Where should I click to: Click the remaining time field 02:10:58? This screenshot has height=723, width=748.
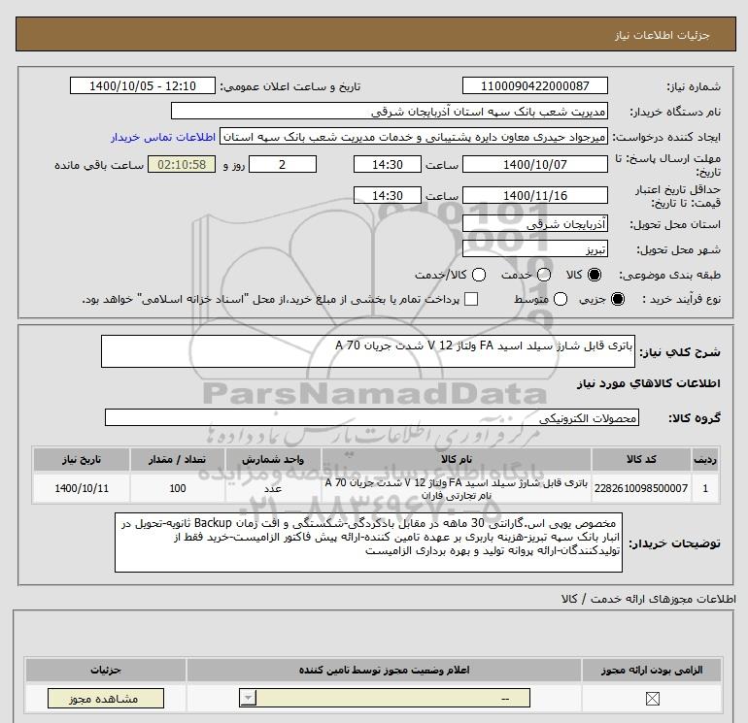(182, 164)
